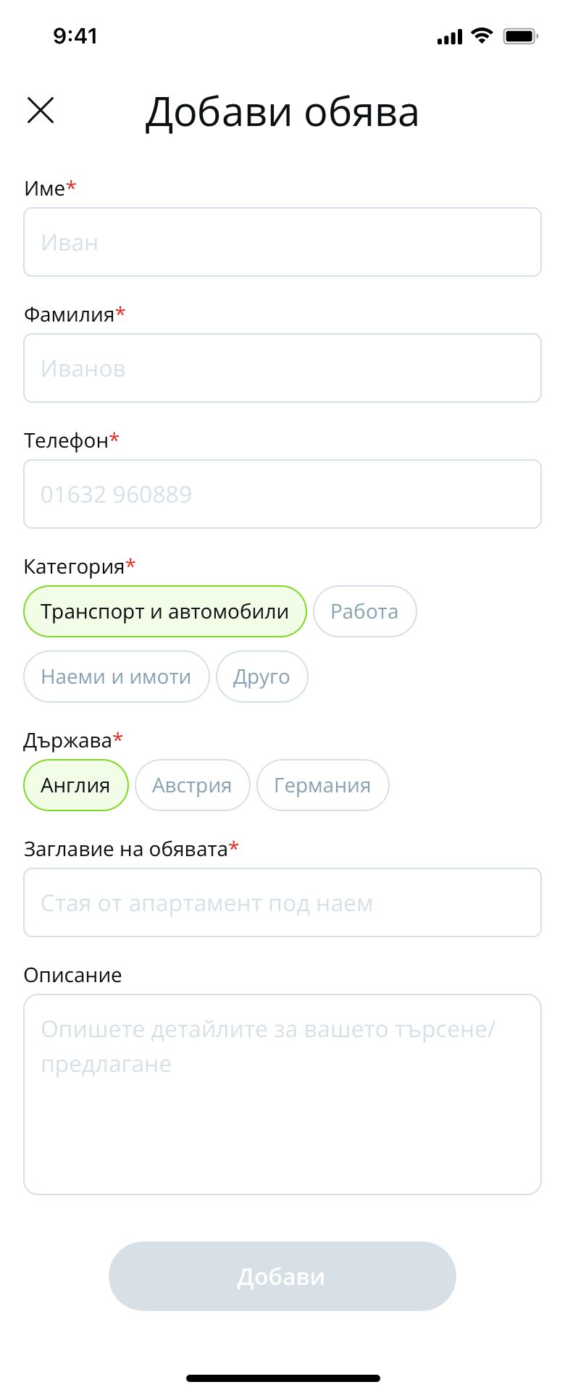Image resolution: width=565 pixels, height=1395 pixels.
Task: Focus the Заглавие на обявата field
Action: pos(282,902)
